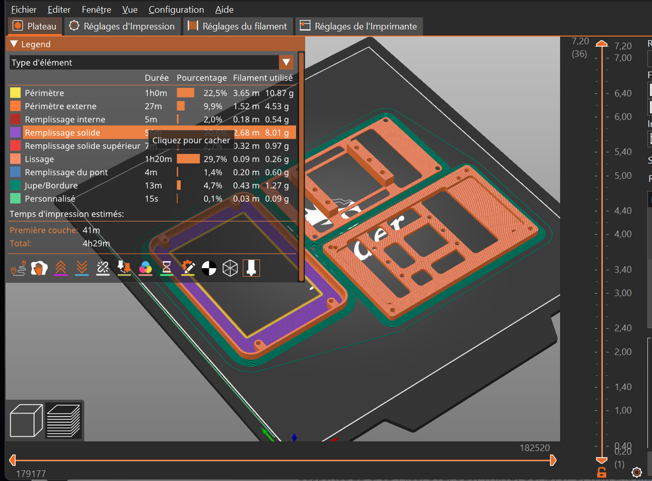
Task: Open the Type d'élément dropdown
Action: click(x=286, y=62)
